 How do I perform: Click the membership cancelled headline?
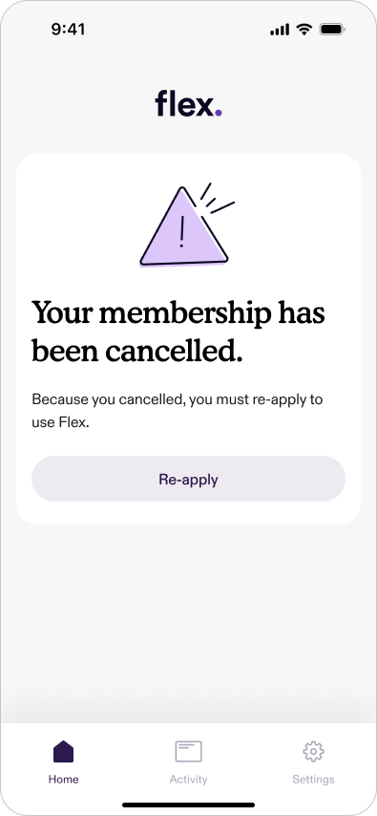pos(178,332)
